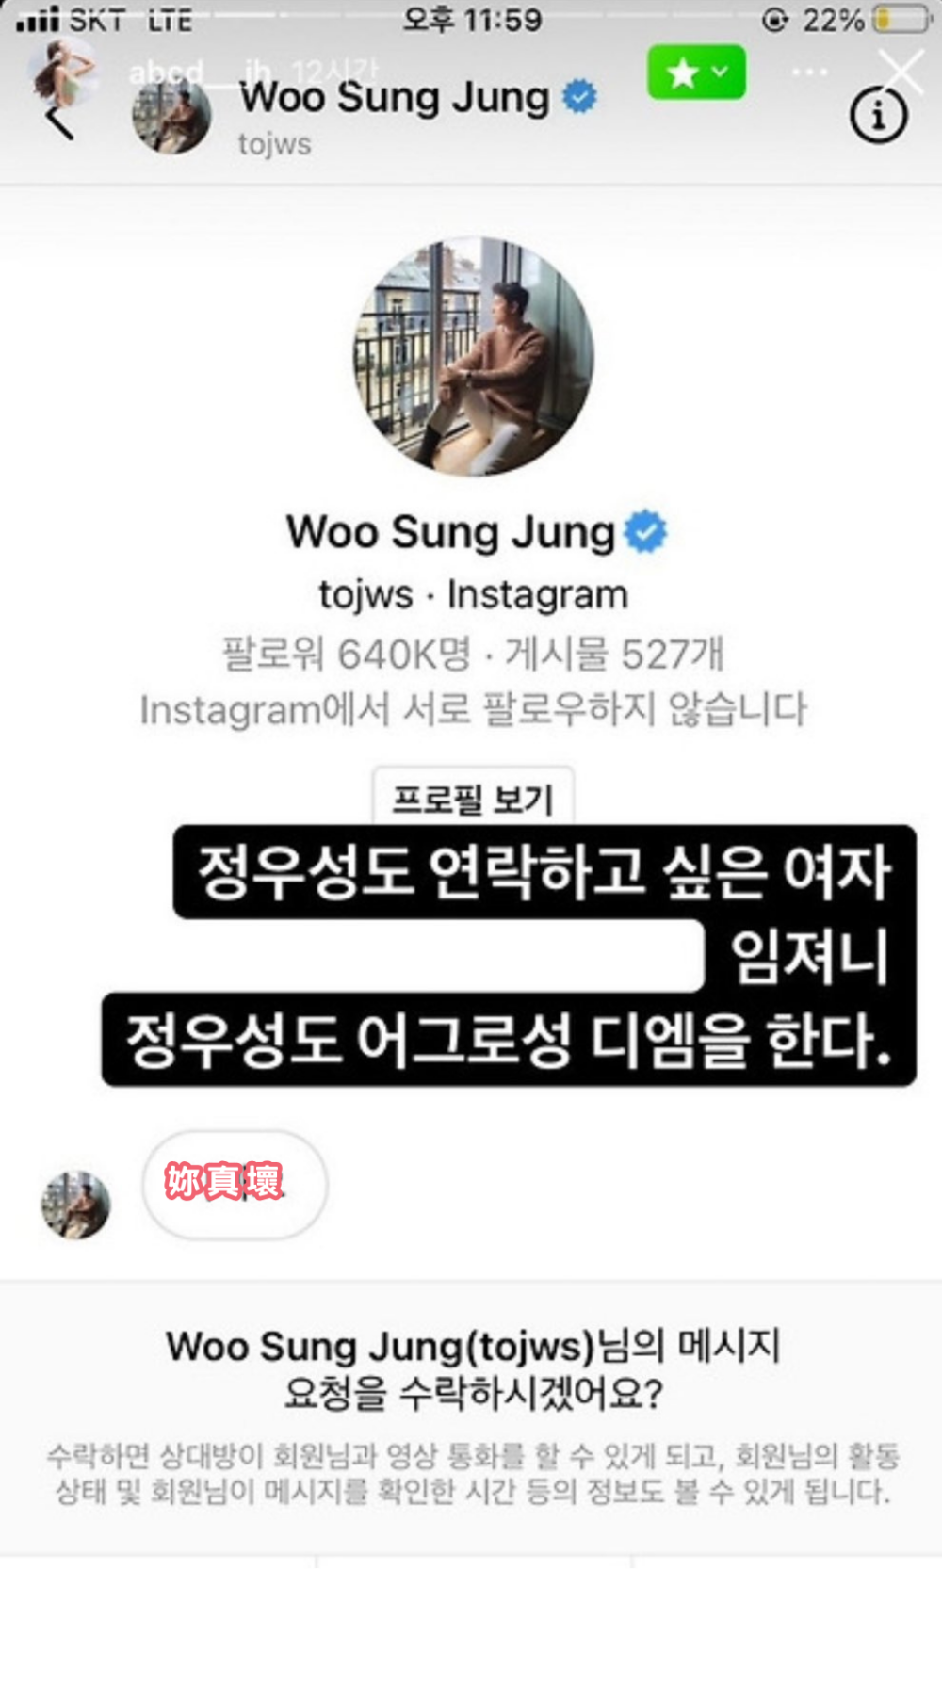
Task: Click the 프로필 보기 button
Action: (473, 799)
